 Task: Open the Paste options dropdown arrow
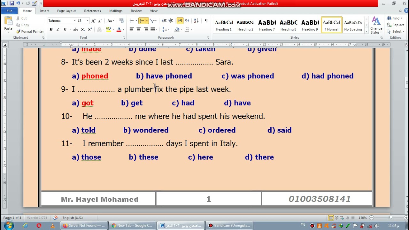coord(8,32)
